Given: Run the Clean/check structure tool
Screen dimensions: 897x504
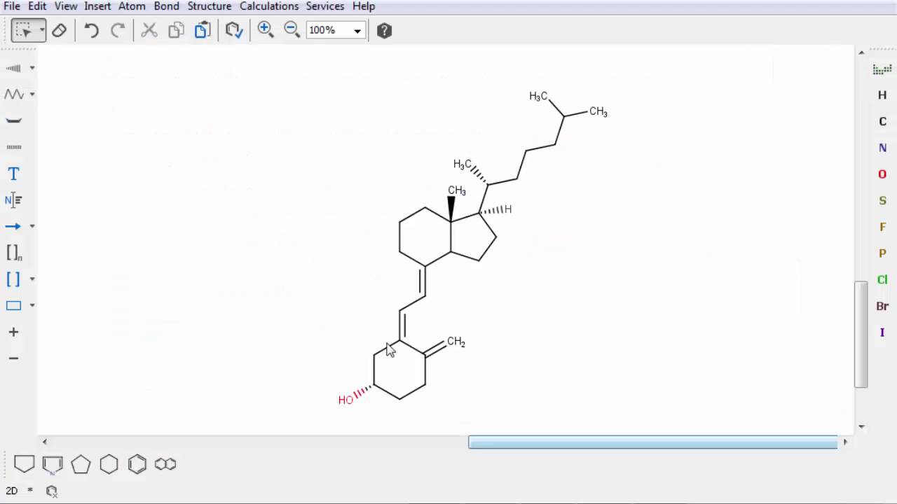Looking at the screenshot, I should (233, 30).
